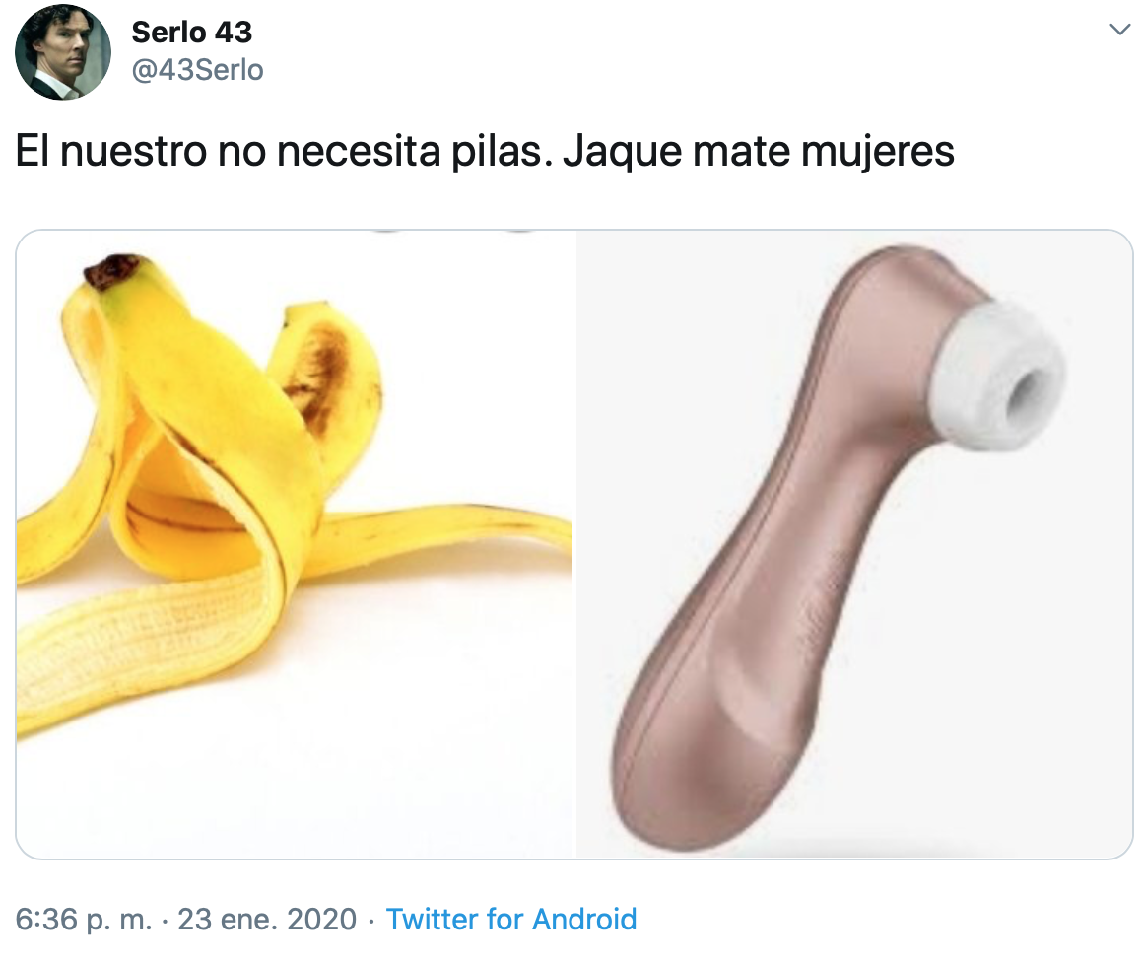View the pink device photo
Viewport: 1143px width, 962px height.
pos(854,544)
